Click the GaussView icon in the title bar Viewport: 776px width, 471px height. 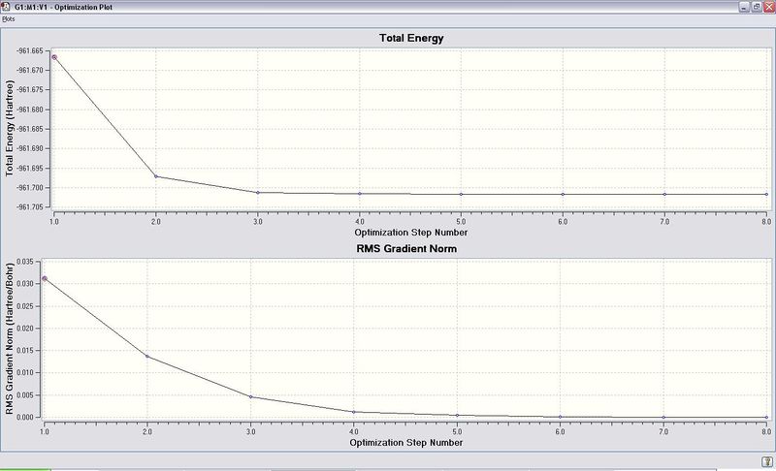click(x=6, y=7)
